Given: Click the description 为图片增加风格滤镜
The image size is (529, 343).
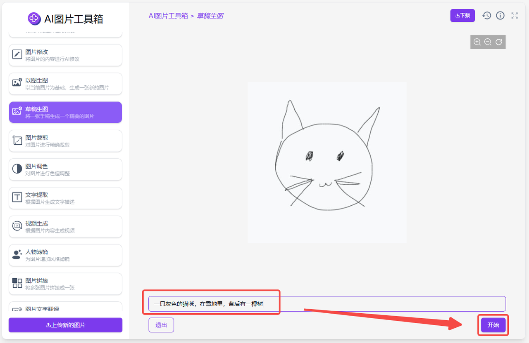Looking at the screenshot, I should 48,259.
